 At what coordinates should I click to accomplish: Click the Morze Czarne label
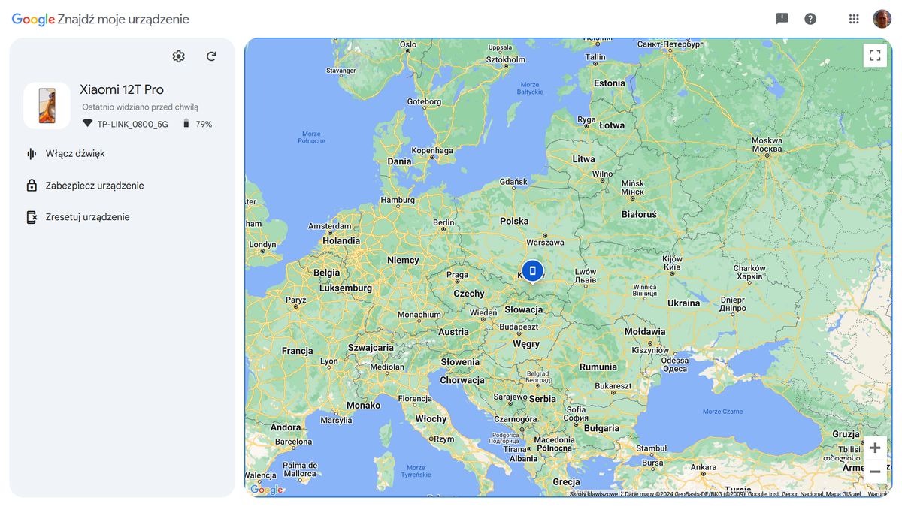tap(722, 412)
